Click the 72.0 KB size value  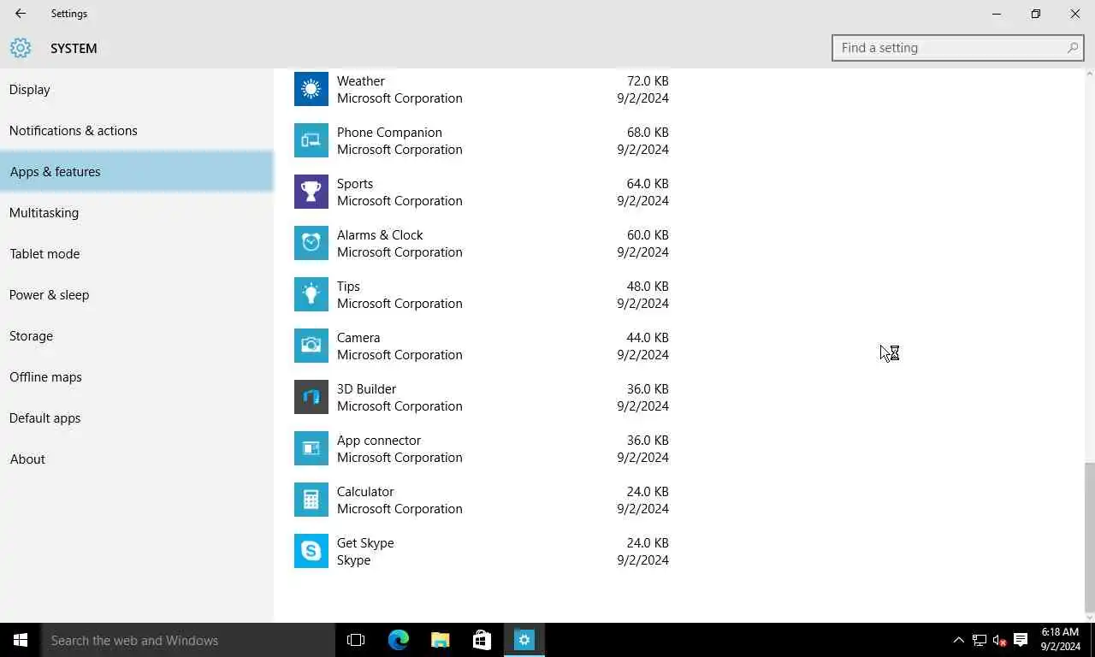coord(648,81)
